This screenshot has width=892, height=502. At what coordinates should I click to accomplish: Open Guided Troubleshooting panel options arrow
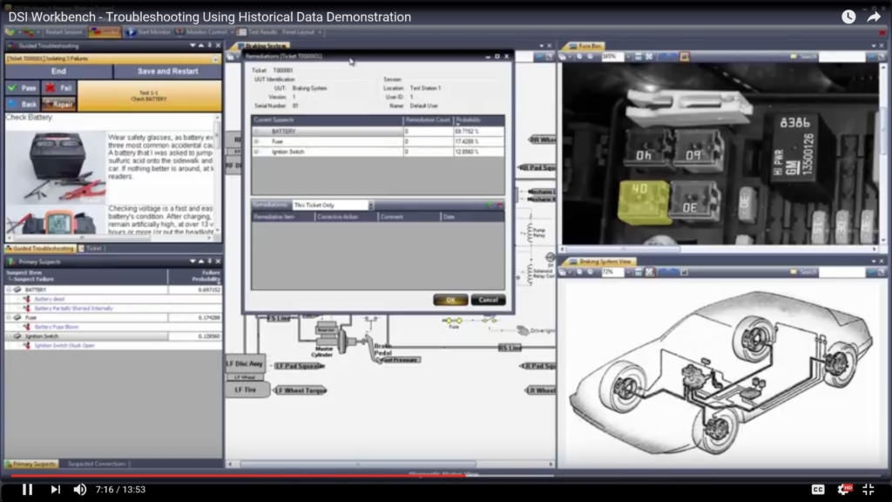pos(193,45)
